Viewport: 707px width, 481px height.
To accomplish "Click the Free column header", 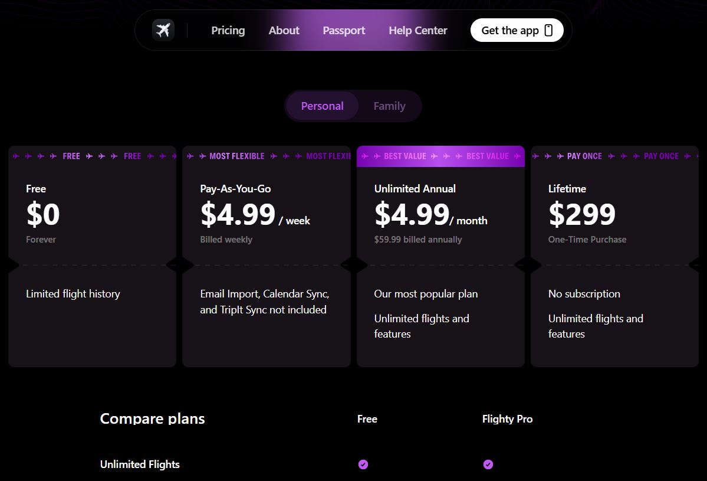I will [367, 419].
